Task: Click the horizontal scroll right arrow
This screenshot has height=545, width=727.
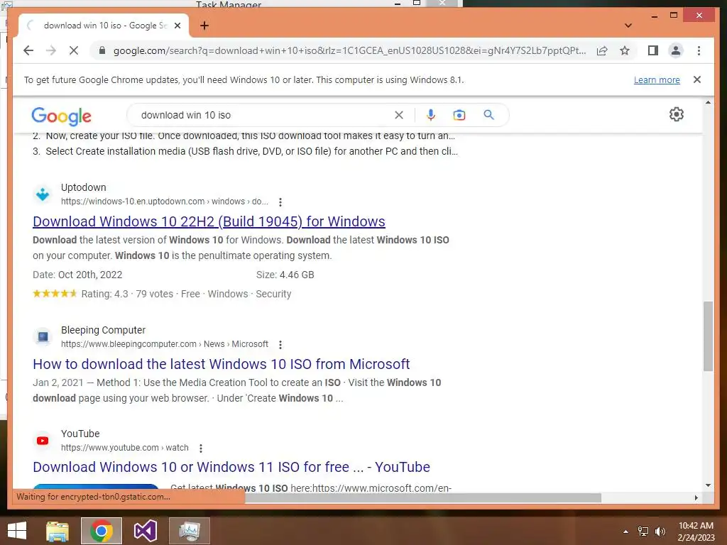Action: pyautogui.click(x=696, y=497)
